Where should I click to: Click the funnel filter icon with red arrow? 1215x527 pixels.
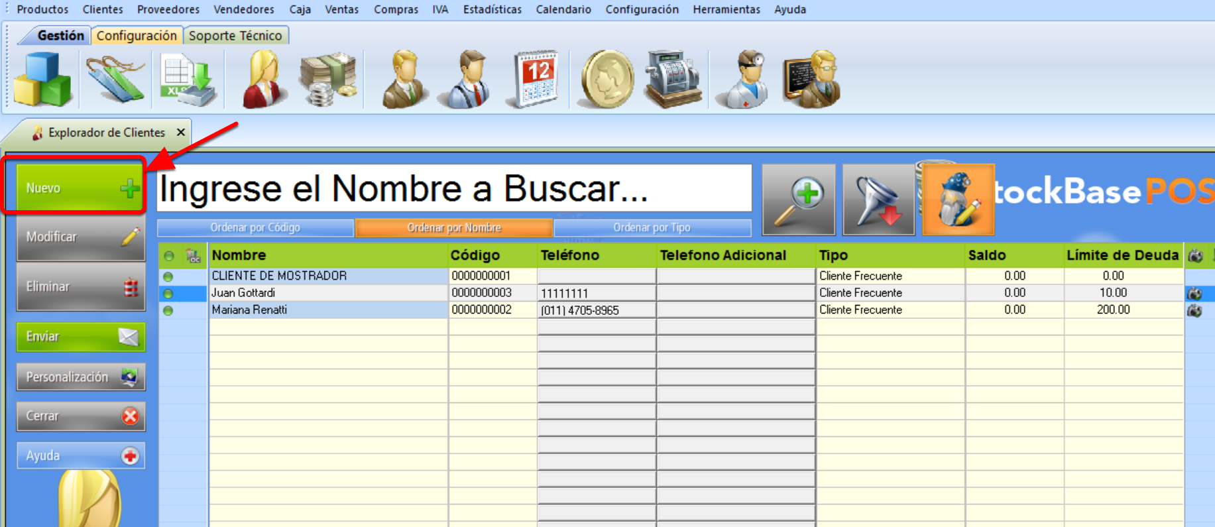click(878, 200)
